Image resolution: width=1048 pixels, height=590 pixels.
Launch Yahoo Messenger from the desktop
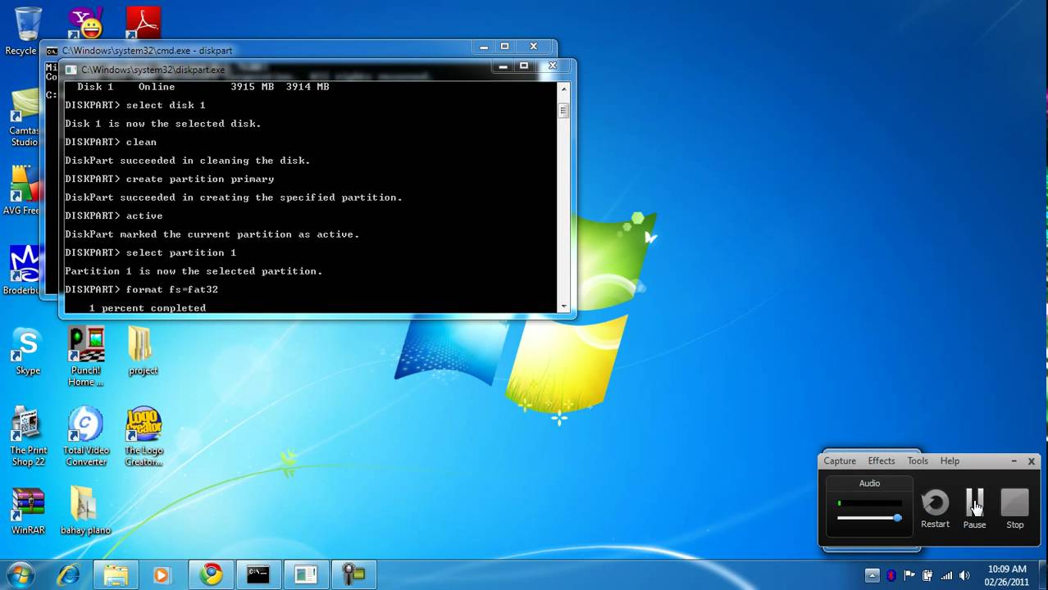point(84,23)
